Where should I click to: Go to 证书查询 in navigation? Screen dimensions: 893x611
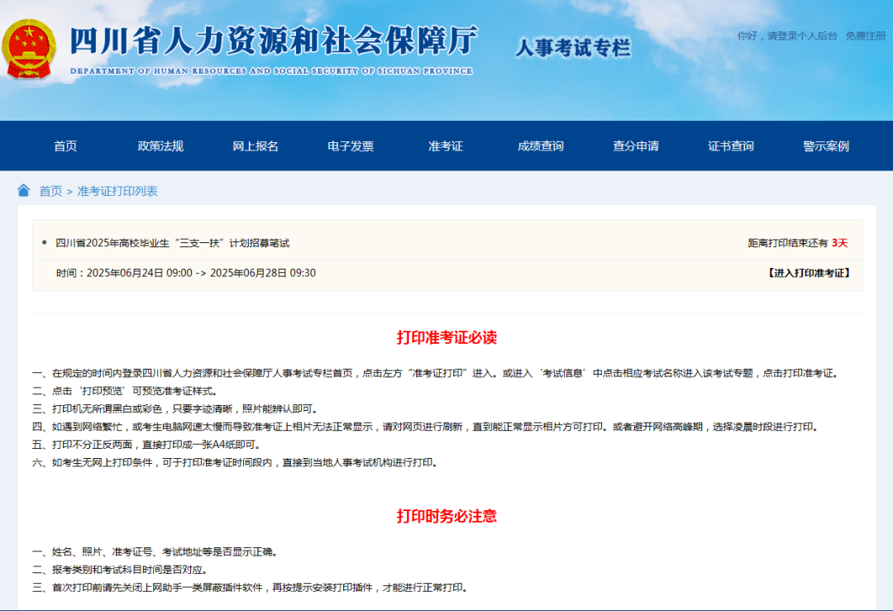731,146
